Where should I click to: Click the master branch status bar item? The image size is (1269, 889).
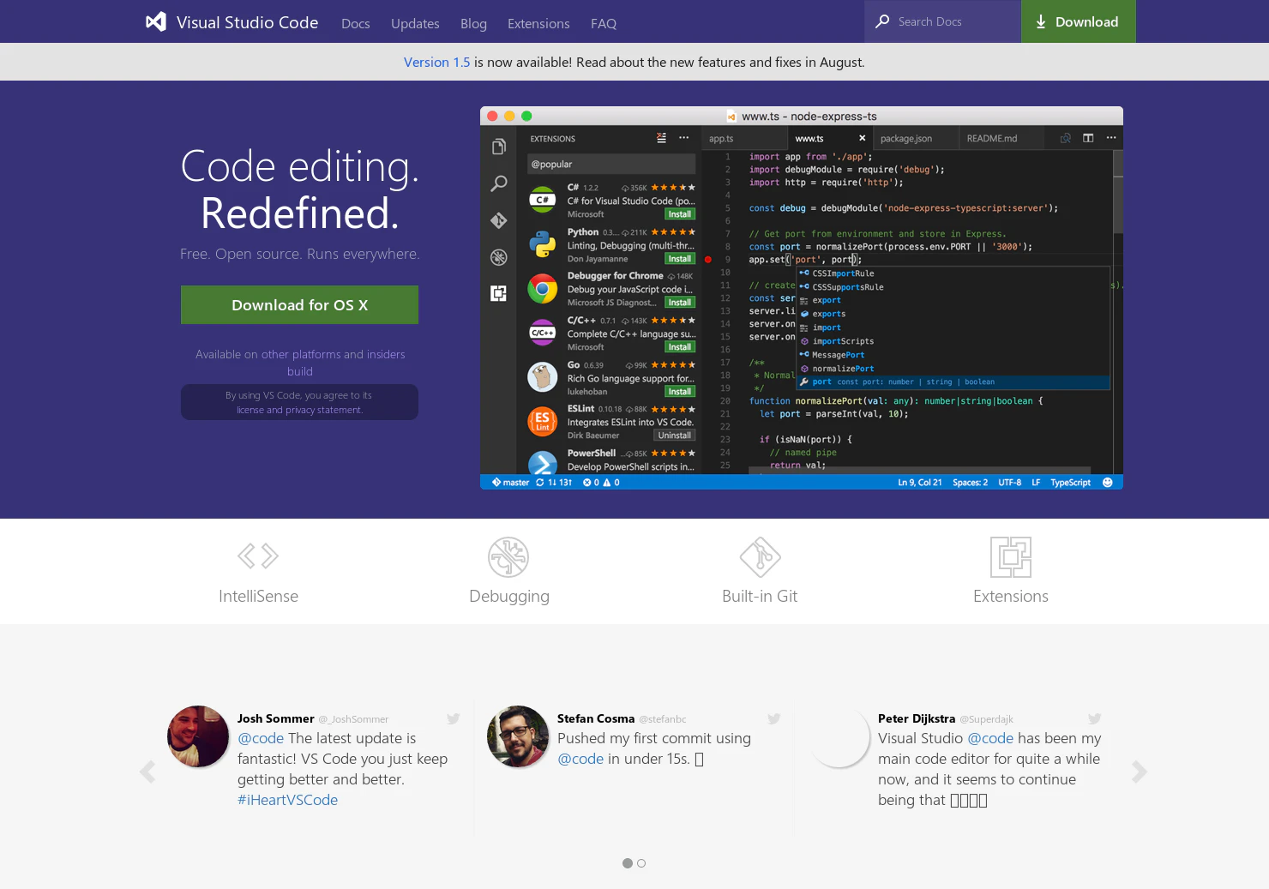click(511, 483)
